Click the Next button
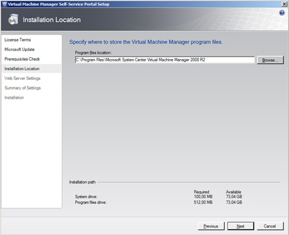 point(240,226)
